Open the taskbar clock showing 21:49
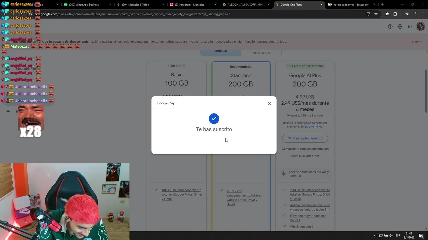The height and width of the screenshot is (240, 428). [x=409, y=235]
